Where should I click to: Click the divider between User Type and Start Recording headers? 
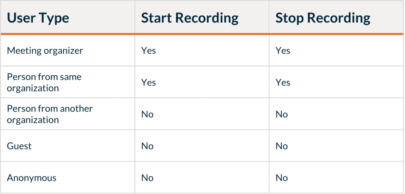tap(135, 17)
